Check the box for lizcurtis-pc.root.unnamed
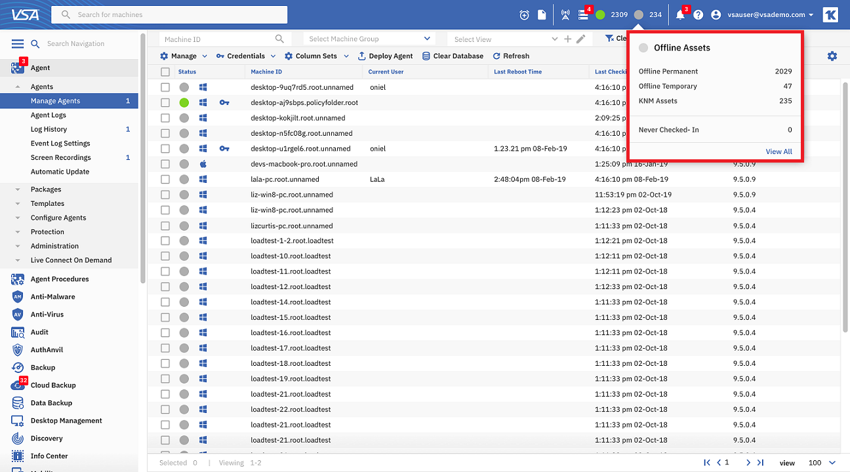Image resolution: width=850 pixels, height=472 pixels. click(165, 226)
